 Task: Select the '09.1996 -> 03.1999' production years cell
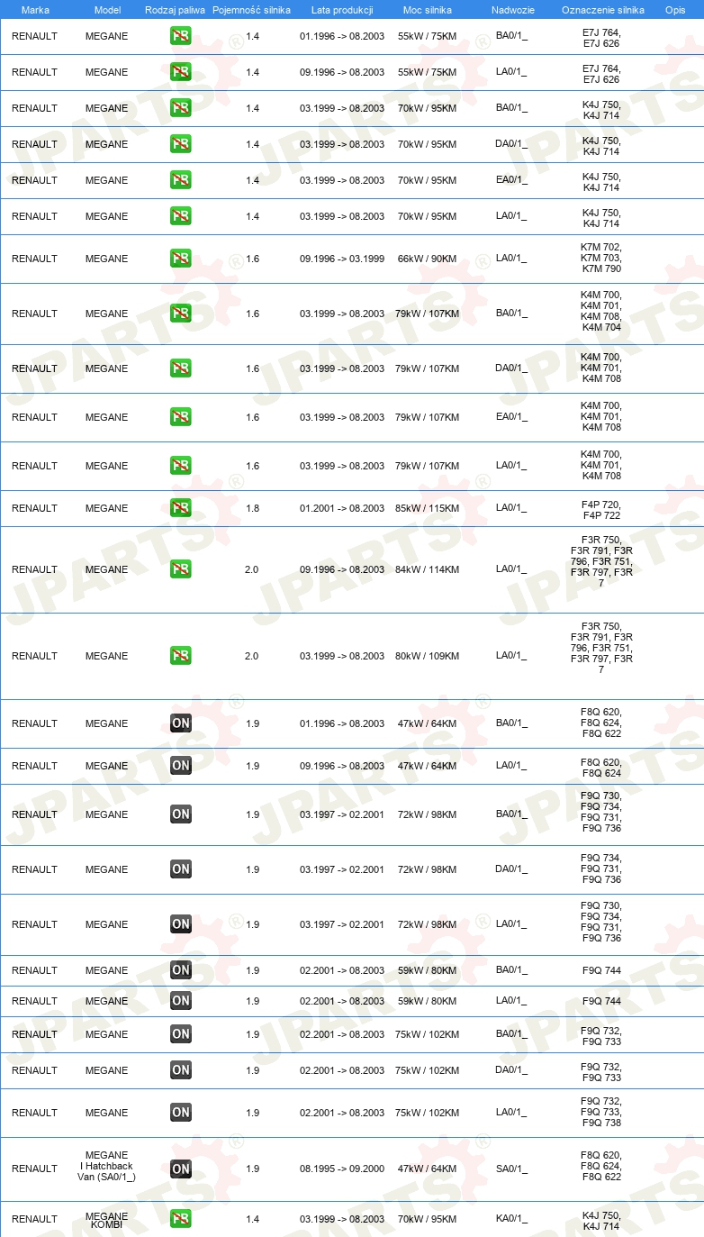tap(342, 259)
